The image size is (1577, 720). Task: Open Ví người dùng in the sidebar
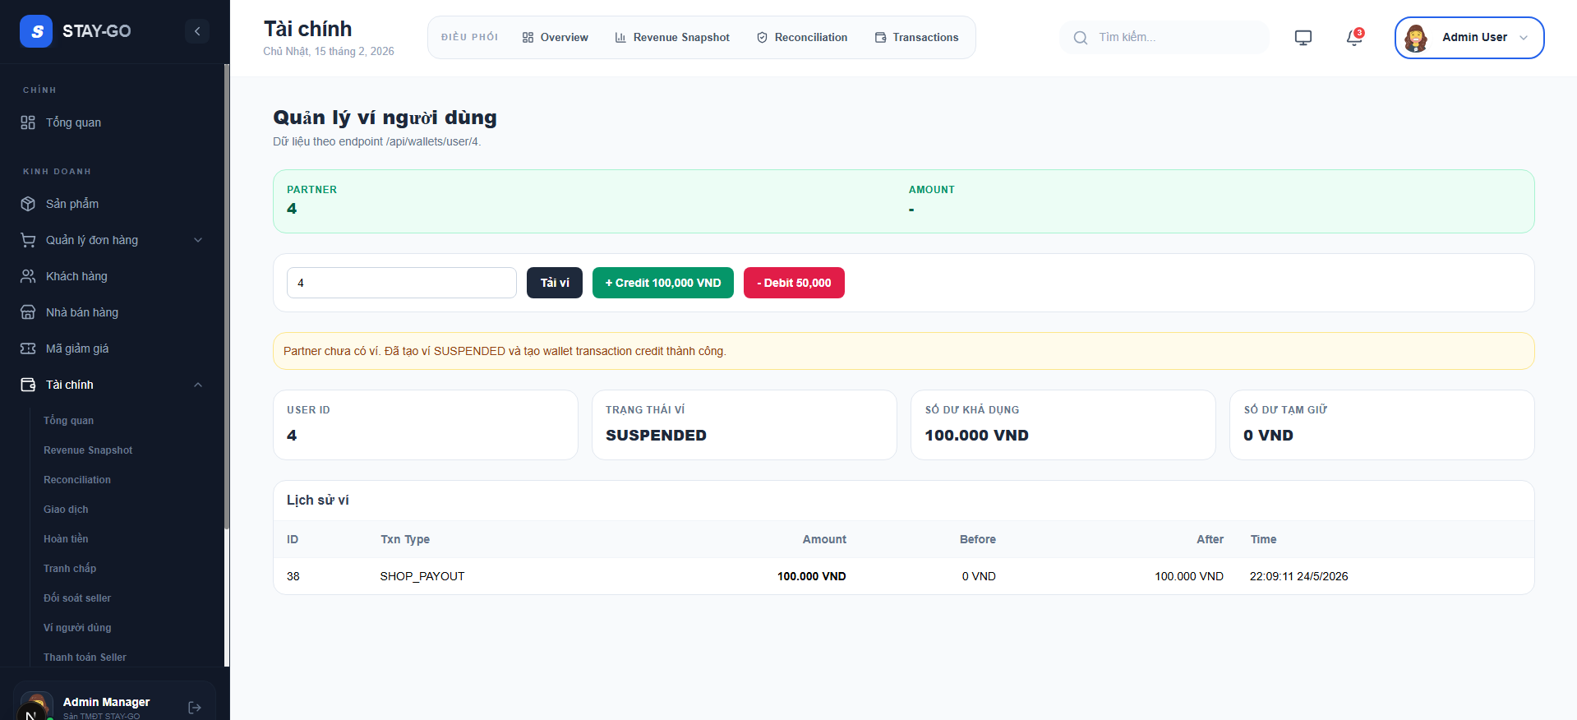(77, 628)
